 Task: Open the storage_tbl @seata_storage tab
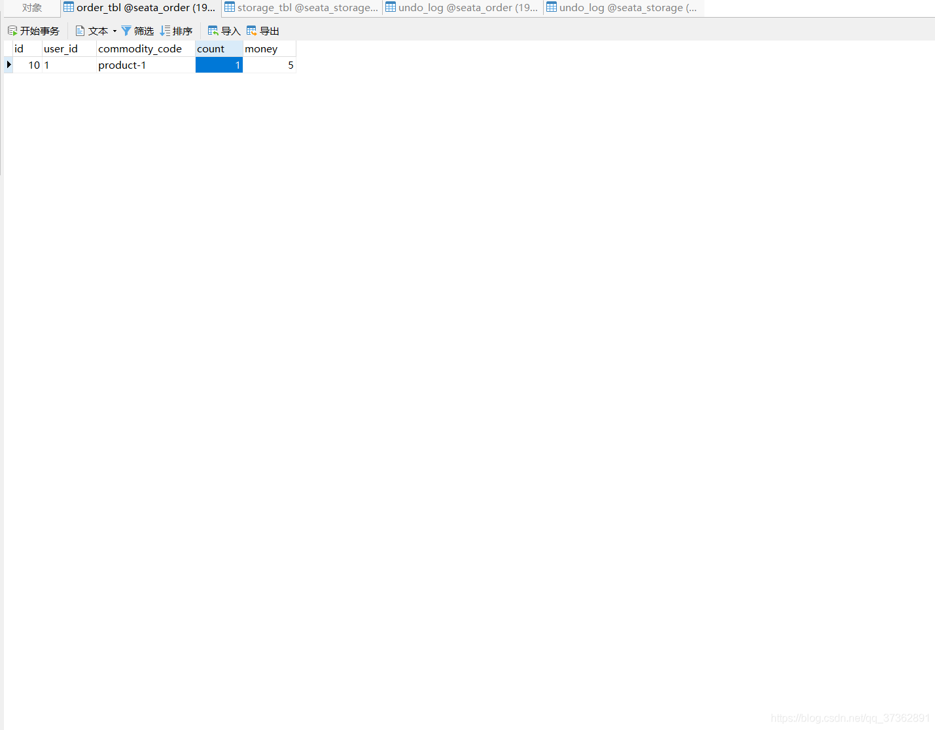302,8
